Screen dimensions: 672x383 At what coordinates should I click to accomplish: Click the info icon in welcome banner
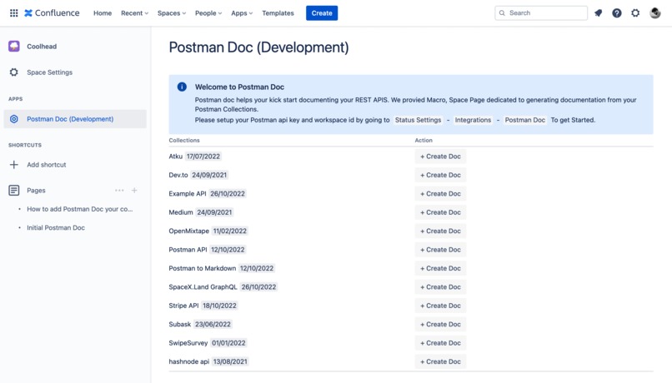click(x=182, y=87)
